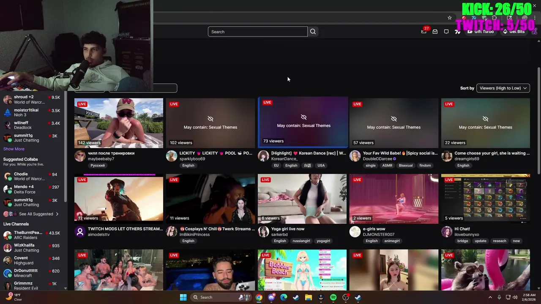Click into the Twitch search field

(257, 32)
